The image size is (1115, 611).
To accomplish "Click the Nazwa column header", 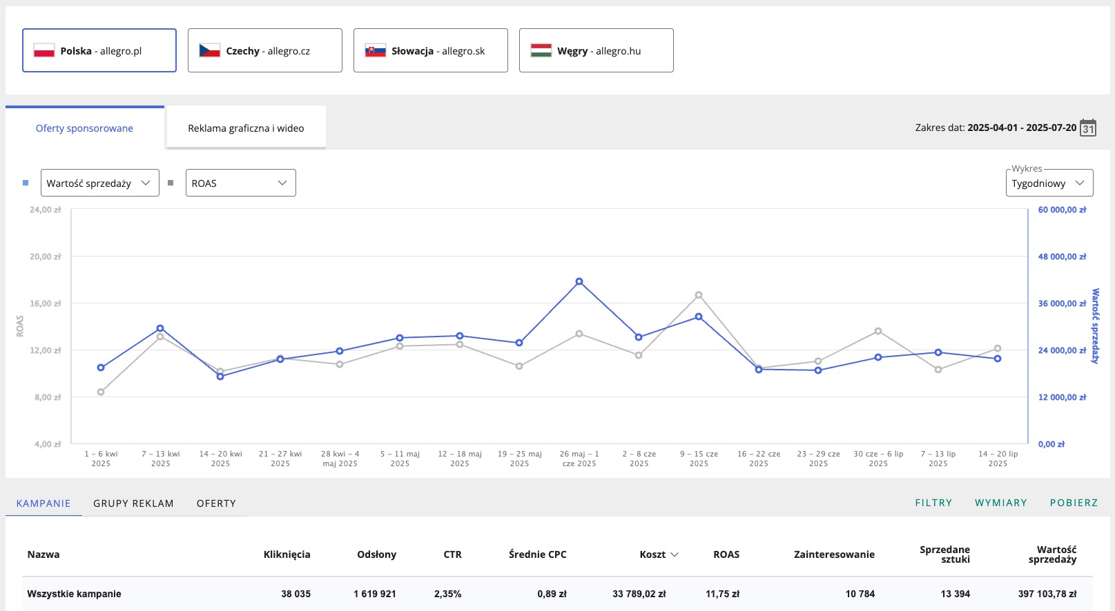I will click(43, 554).
